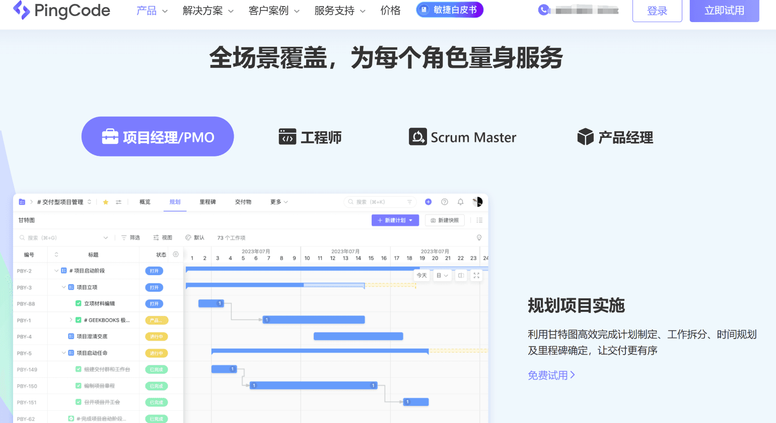This screenshot has height=423, width=776.
Task: Select the 工程师 role tab
Action: coord(310,137)
